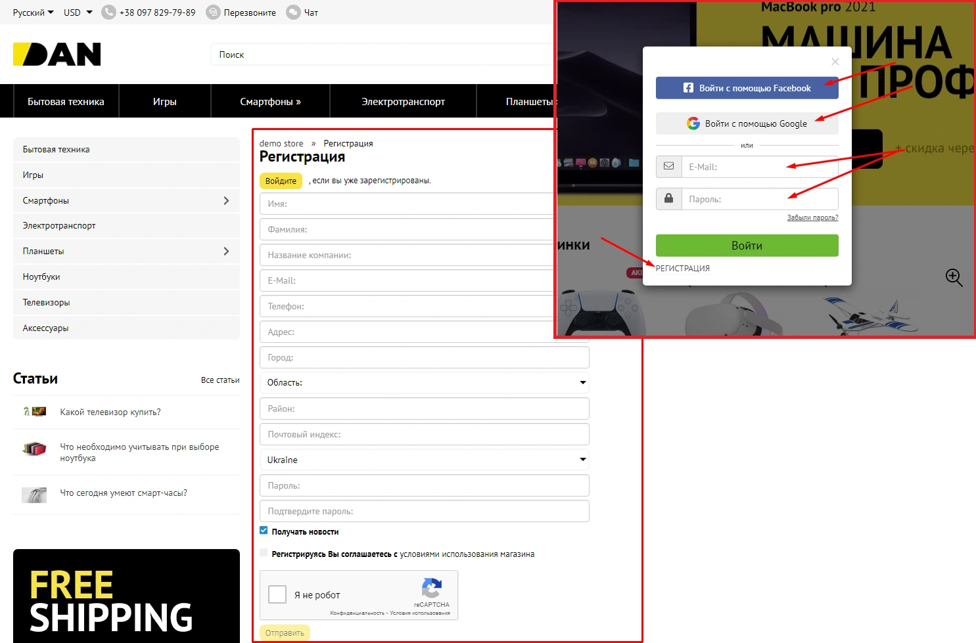Click the 'Имя' input field

pos(407,204)
